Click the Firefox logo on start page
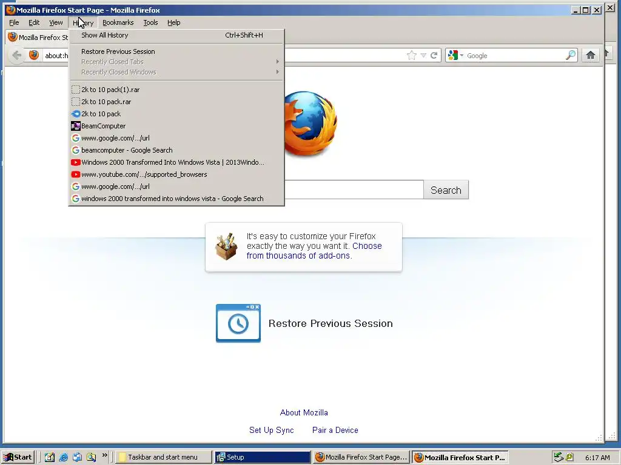The width and height of the screenshot is (621, 465). tap(310, 123)
